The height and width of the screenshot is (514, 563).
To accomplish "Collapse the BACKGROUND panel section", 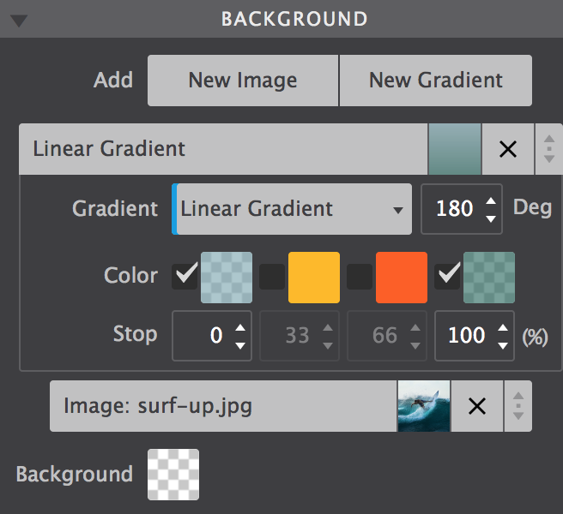I will tap(20, 21).
